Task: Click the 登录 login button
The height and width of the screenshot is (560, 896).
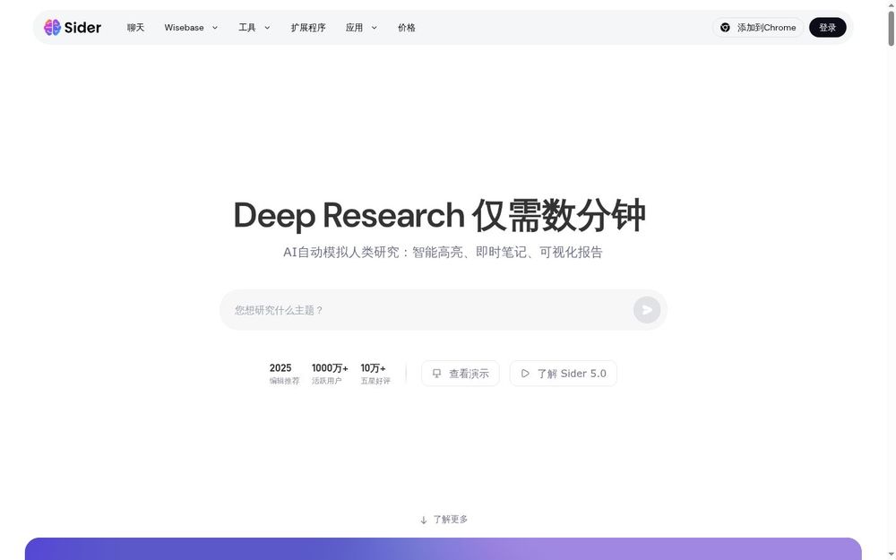Action: [827, 28]
